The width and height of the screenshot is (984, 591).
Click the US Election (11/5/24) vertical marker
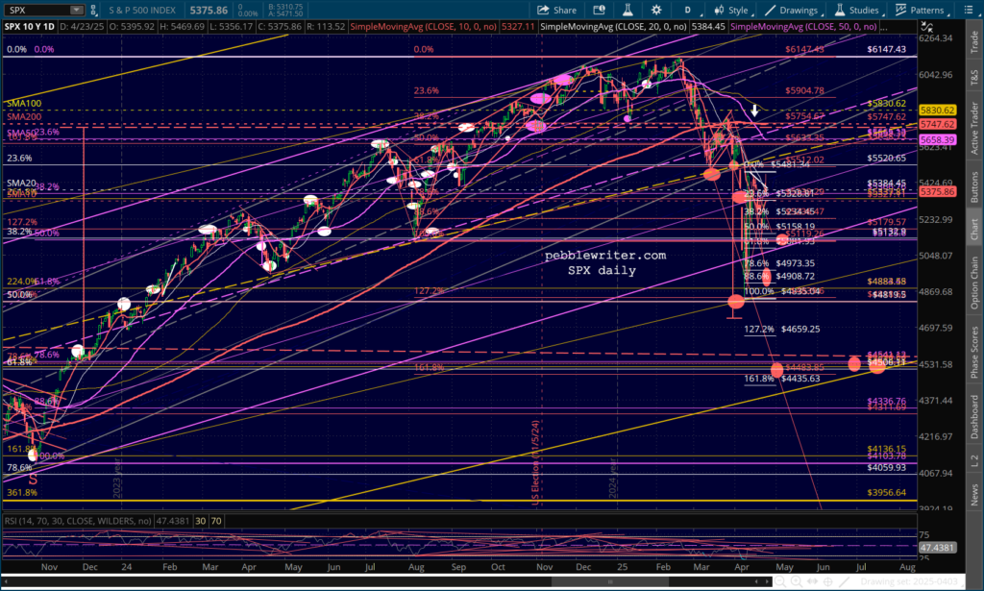[x=536, y=462]
